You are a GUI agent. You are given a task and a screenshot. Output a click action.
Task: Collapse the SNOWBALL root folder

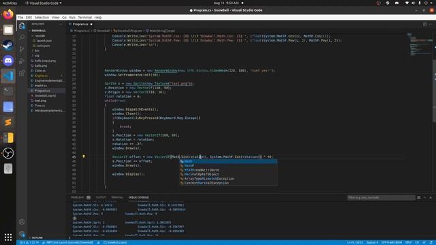[x=39, y=31]
